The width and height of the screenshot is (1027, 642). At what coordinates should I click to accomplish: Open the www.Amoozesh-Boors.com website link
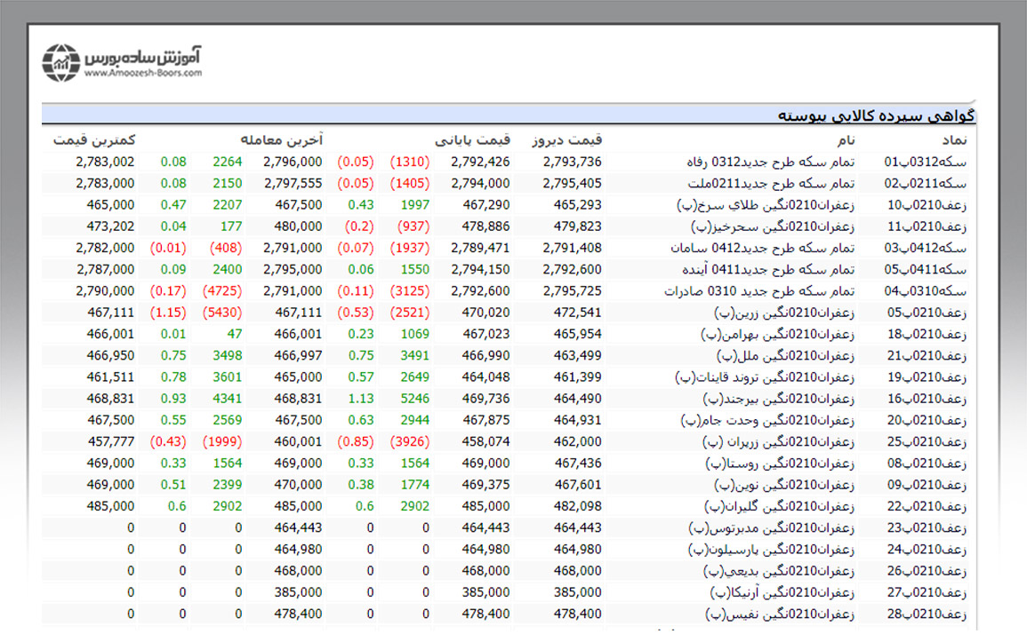coord(142,74)
